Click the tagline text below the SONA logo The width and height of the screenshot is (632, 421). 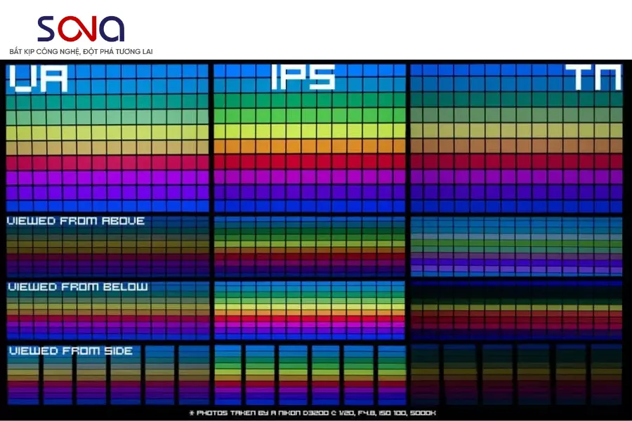(81, 51)
